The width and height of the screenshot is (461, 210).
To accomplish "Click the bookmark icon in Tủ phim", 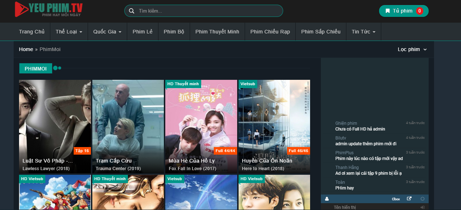I will click(388, 11).
